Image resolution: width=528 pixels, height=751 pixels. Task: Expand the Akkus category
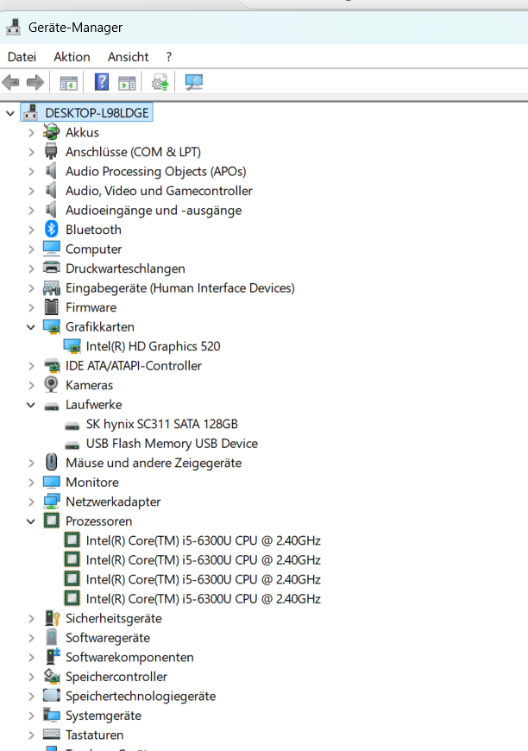click(31, 132)
